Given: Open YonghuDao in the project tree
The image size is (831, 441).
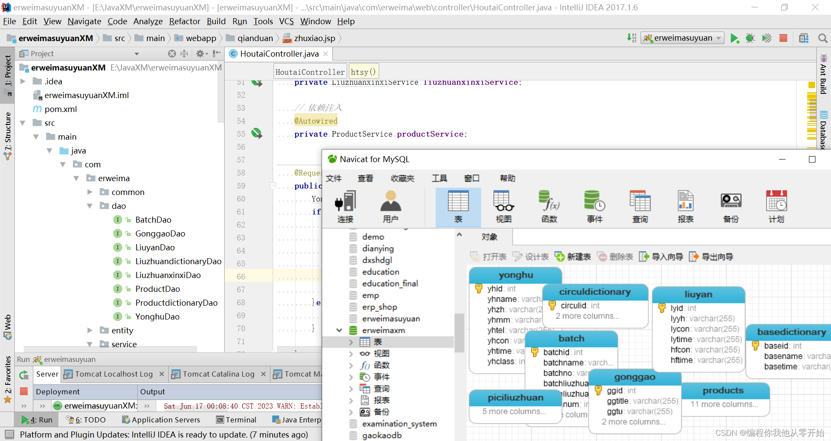Looking at the screenshot, I should [157, 316].
